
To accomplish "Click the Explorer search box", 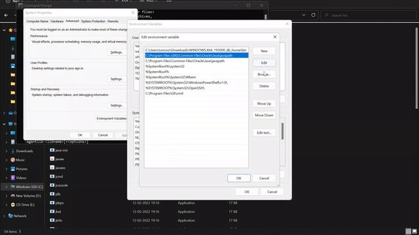I will [369, 15].
